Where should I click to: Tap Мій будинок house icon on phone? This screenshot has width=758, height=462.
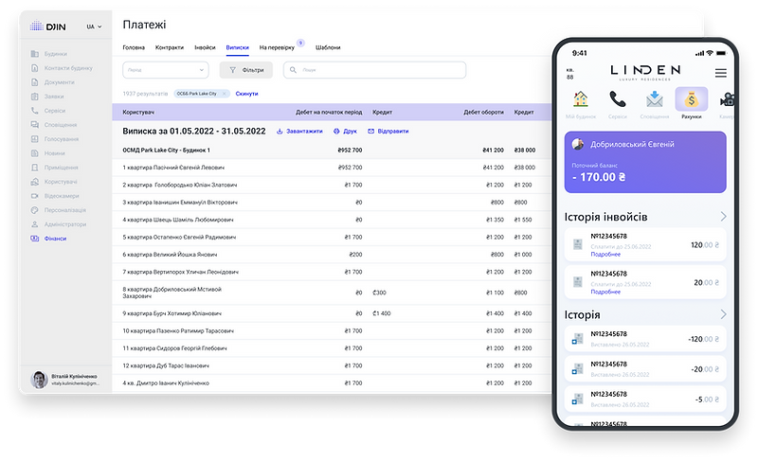(581, 99)
